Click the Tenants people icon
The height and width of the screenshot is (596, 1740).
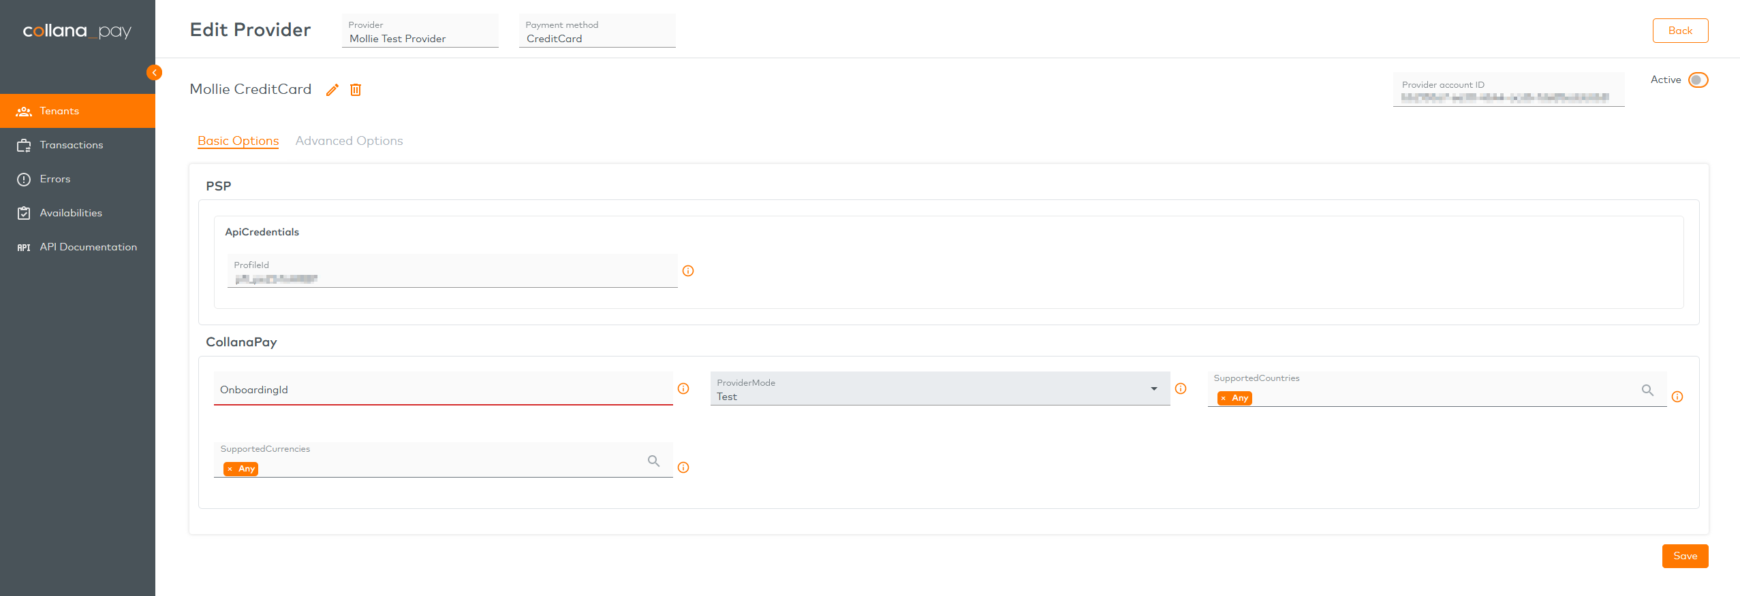point(24,112)
